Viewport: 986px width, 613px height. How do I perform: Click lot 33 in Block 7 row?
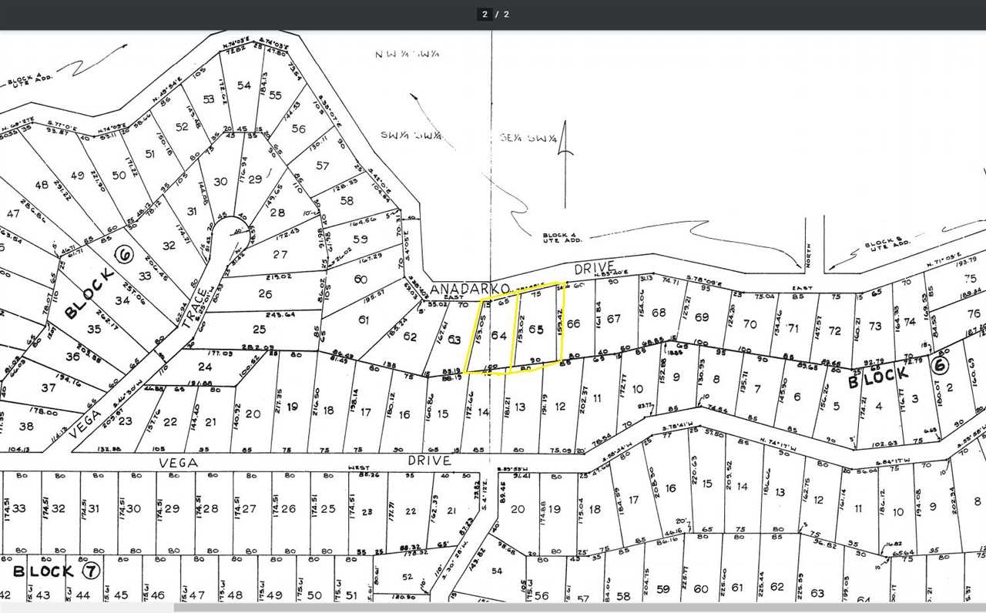click(19, 509)
